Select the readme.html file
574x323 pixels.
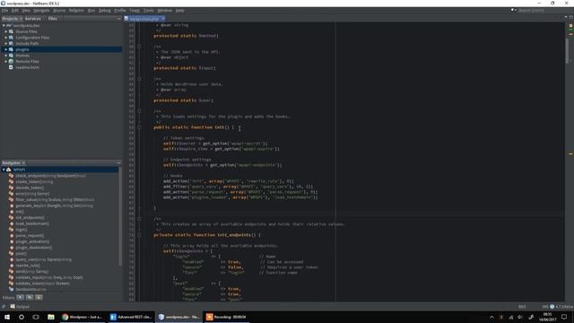tap(28, 67)
